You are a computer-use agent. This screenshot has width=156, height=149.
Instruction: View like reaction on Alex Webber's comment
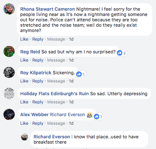98,117
